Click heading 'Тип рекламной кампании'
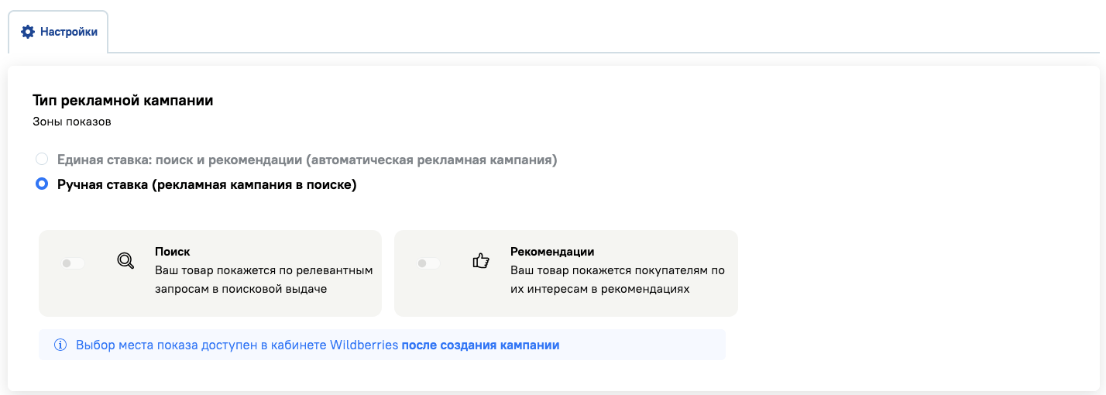This screenshot has width=1106, height=395. [123, 100]
